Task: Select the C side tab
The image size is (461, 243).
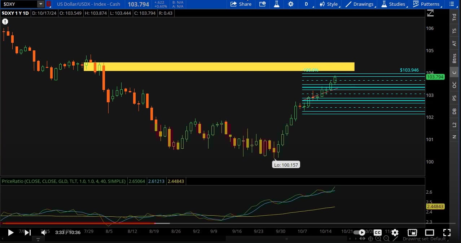Action: pyautogui.click(x=455, y=72)
